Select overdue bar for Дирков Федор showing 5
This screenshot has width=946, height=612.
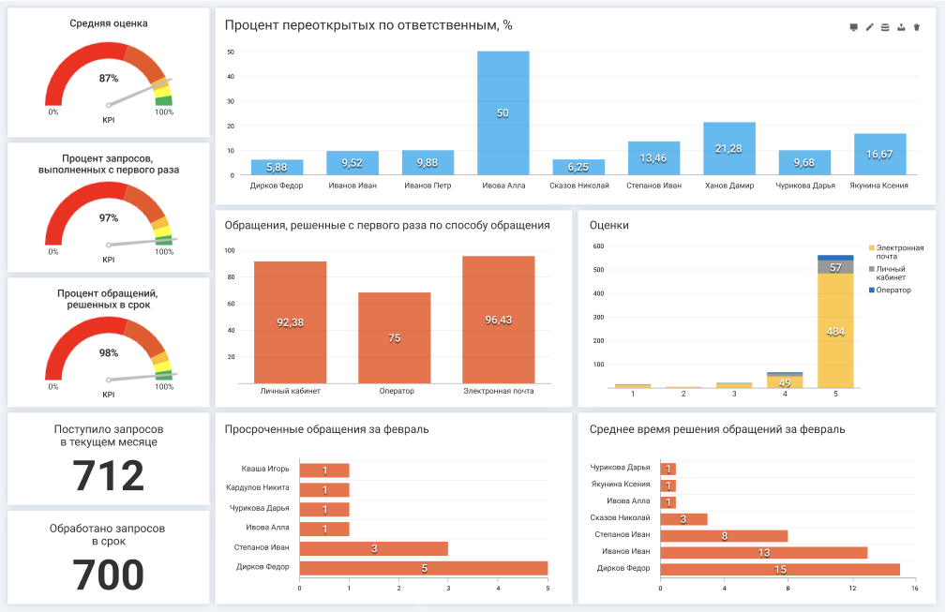[424, 568]
